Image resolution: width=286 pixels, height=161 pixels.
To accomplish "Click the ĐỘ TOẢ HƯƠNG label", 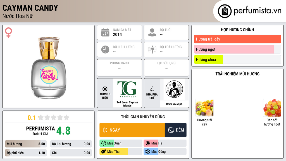I will 171,47.
